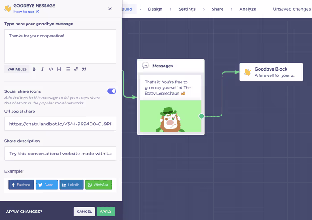Insert a bulleted list

pyautogui.click(x=67, y=69)
